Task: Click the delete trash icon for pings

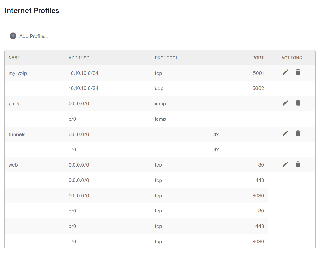Action: point(298,103)
